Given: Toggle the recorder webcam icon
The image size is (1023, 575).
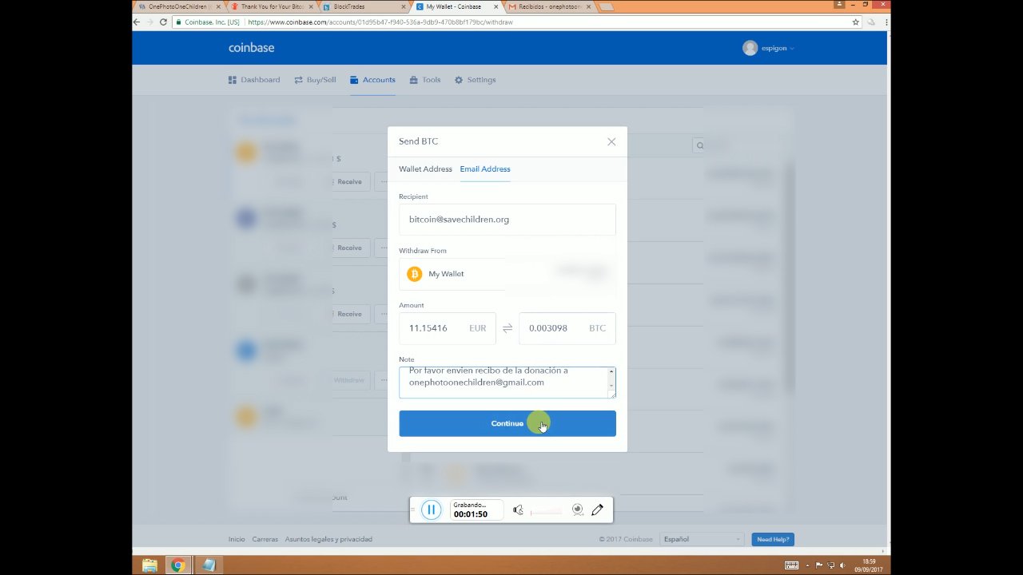Looking at the screenshot, I should (x=577, y=510).
